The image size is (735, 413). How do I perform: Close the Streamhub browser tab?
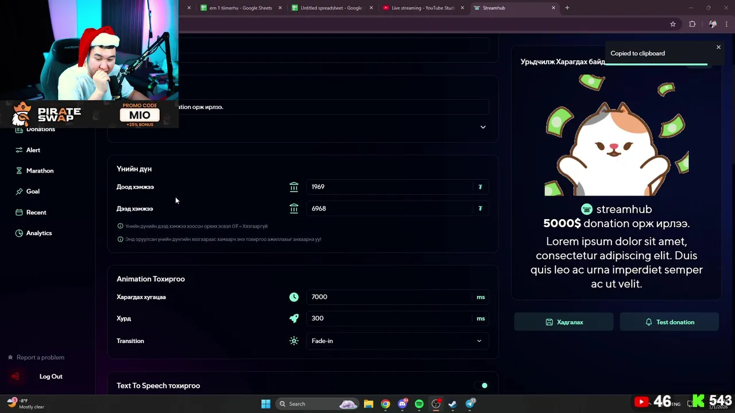coord(554,8)
